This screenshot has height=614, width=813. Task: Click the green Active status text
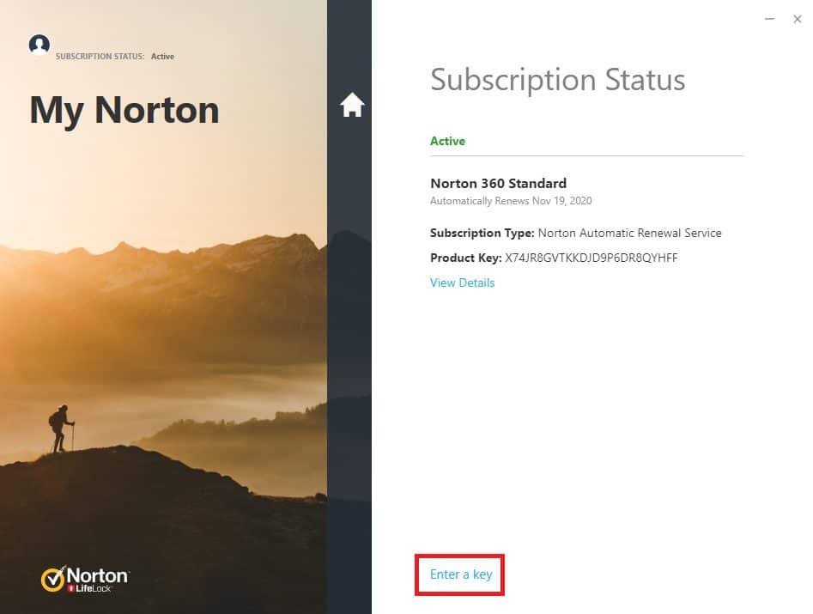[x=447, y=141]
